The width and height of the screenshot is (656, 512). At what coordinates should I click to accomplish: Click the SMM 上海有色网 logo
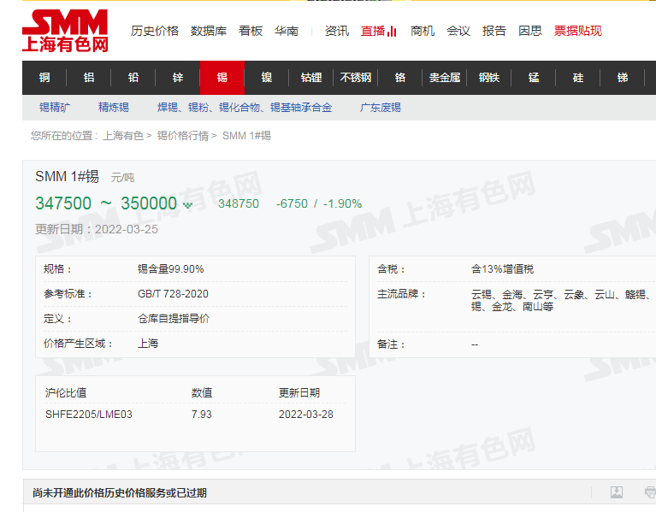[65, 31]
